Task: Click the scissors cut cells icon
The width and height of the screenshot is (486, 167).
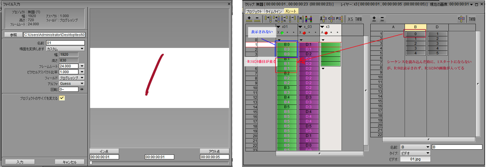Action: [323, 19]
